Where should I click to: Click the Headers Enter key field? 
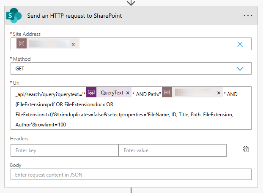pyautogui.click(x=64, y=150)
